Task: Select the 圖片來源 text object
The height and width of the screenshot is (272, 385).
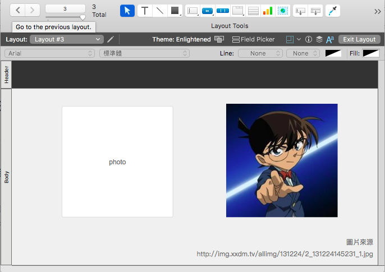Action: 360,242
